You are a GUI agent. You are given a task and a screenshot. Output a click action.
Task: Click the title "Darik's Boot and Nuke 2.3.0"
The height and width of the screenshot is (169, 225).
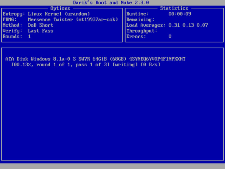111,3
